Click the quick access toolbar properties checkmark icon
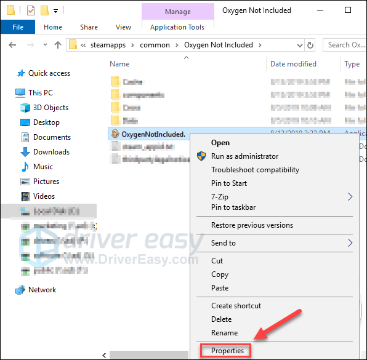The width and height of the screenshot is (367, 360). pyautogui.click(x=31, y=10)
